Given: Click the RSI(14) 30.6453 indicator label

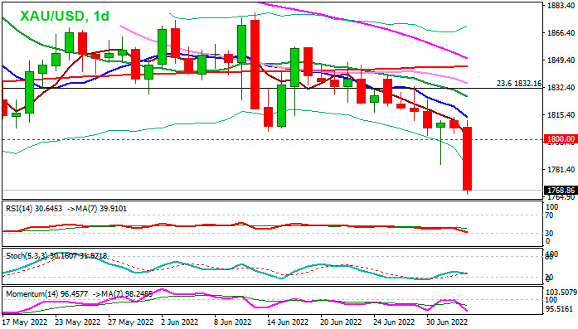Looking at the screenshot, I should [x=34, y=209].
